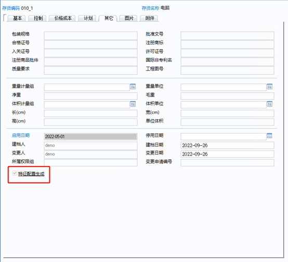
Task: Select the 图片 tab
Action: click(129, 18)
